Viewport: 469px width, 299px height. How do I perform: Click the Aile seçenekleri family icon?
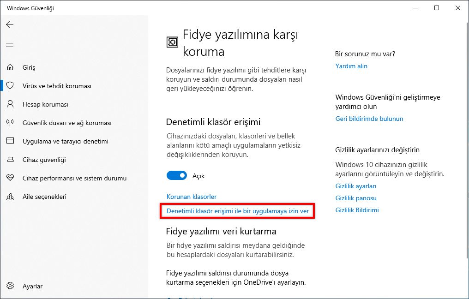[x=10, y=197]
